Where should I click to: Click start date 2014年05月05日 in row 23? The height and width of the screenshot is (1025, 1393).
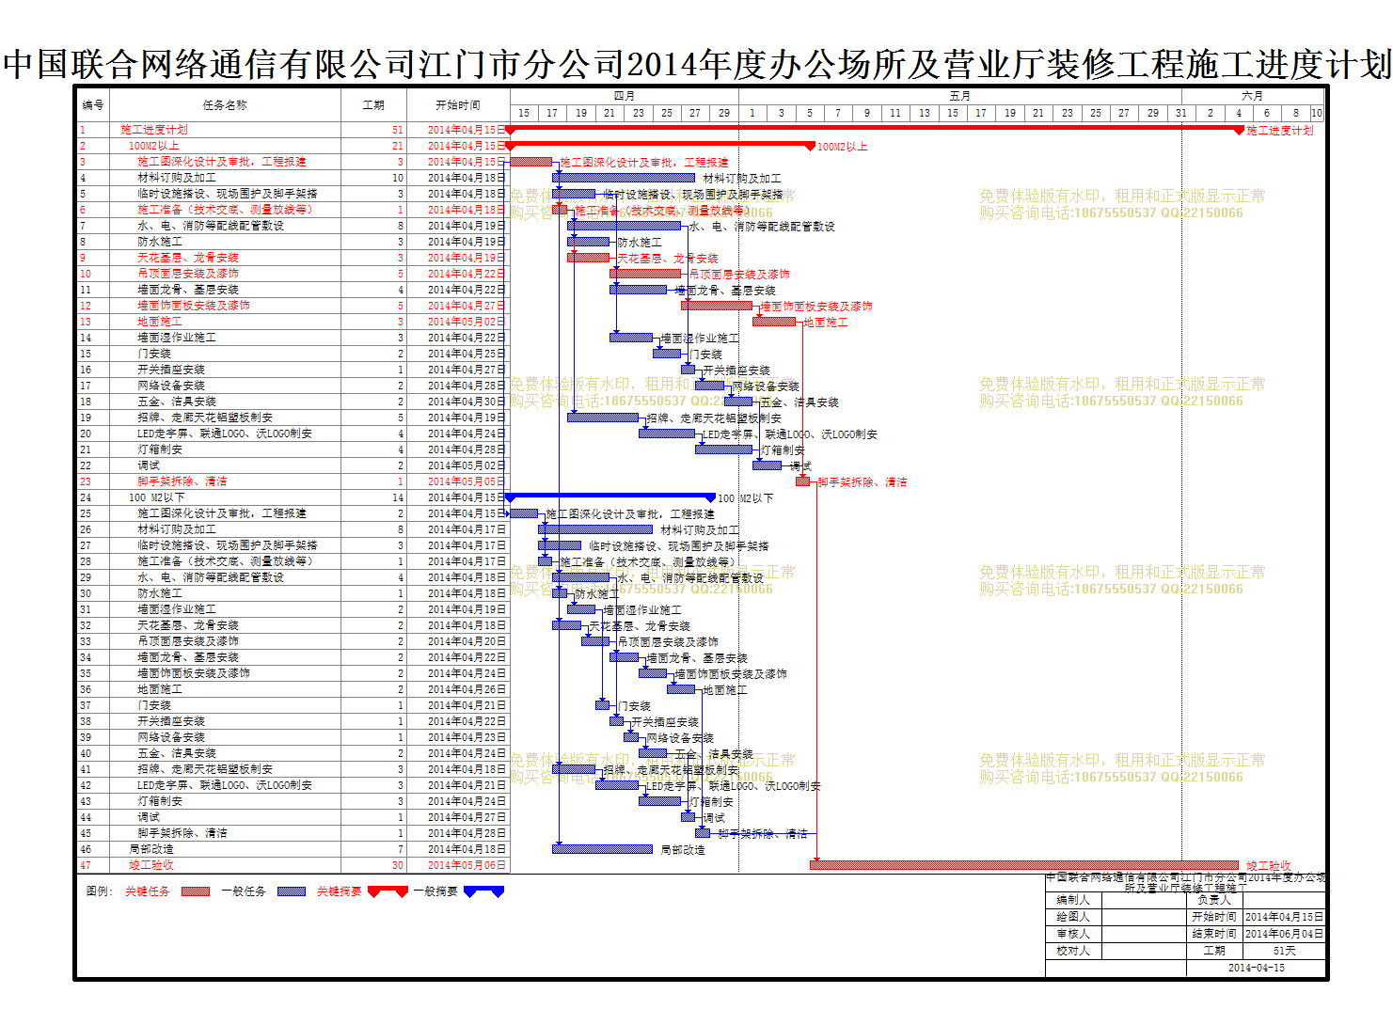tap(467, 481)
